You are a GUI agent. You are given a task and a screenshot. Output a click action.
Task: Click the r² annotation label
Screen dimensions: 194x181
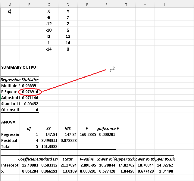coord(112,69)
